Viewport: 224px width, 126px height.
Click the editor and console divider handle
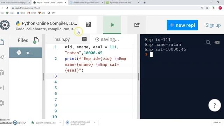click(139, 76)
